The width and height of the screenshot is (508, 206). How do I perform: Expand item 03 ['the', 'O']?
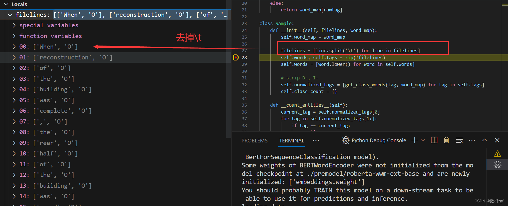(14, 79)
